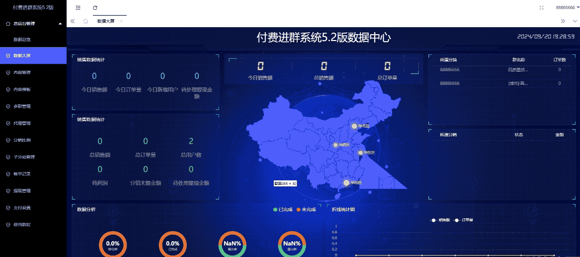Click the refresh icon in top bar

[x=95, y=8]
